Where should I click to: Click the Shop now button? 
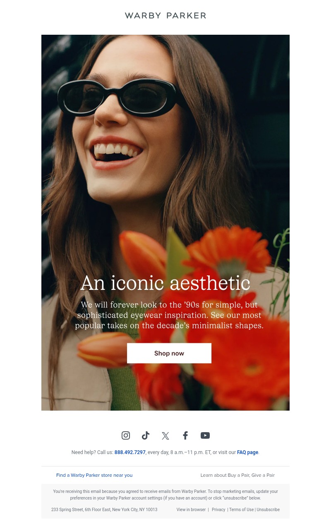(x=169, y=353)
